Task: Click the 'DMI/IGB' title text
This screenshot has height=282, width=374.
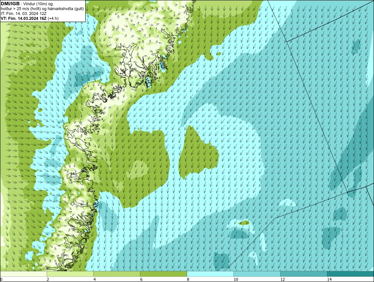Action: (x=10, y=4)
